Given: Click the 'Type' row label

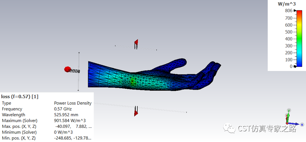Looking at the screenshot, I should [7, 103].
